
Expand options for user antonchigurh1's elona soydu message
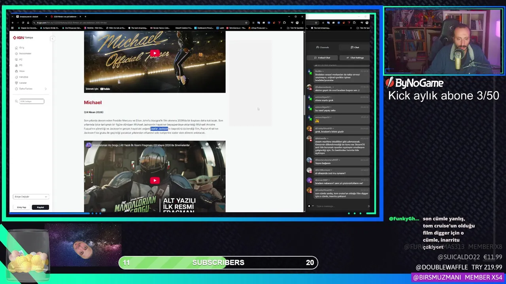(331, 97)
